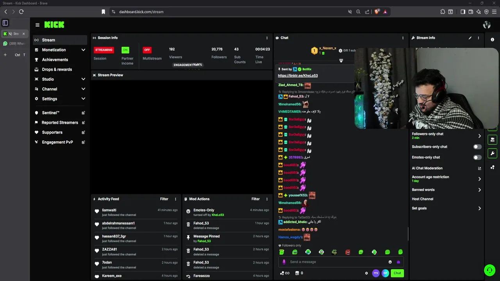Click the chat panel scrollbar

408,234
